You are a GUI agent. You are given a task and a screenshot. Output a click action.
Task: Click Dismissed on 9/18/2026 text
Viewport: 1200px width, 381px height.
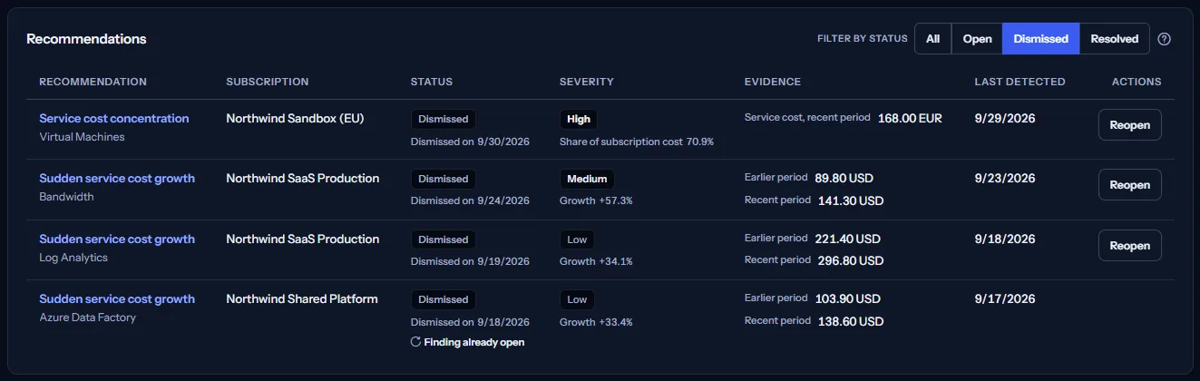[x=470, y=321]
